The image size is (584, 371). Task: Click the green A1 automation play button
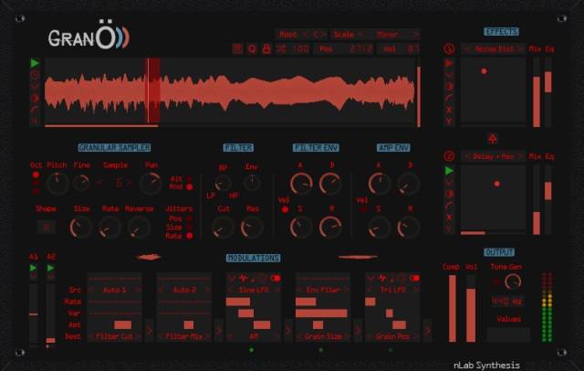click(34, 269)
